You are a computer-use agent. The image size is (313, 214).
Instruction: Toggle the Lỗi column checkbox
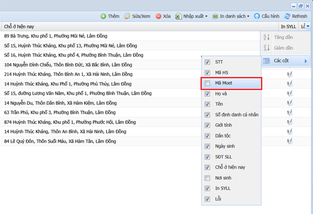(207, 199)
